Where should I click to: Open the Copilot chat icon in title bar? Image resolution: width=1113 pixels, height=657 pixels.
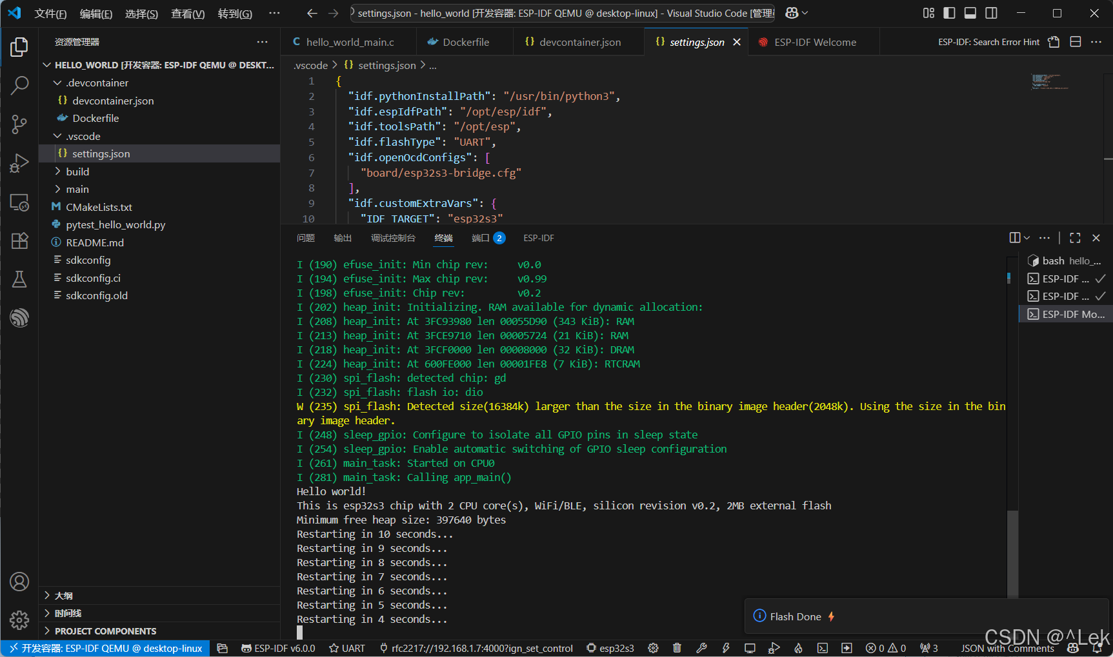click(x=792, y=13)
